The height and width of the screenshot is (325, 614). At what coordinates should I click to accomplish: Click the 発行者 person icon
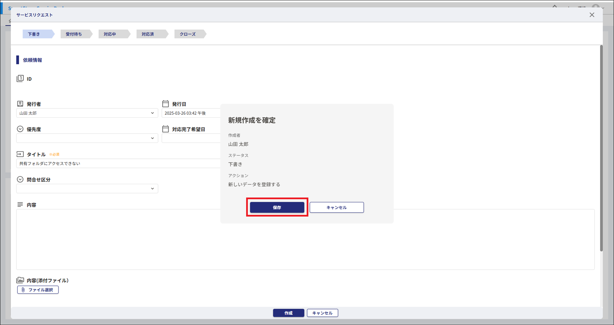click(x=20, y=104)
